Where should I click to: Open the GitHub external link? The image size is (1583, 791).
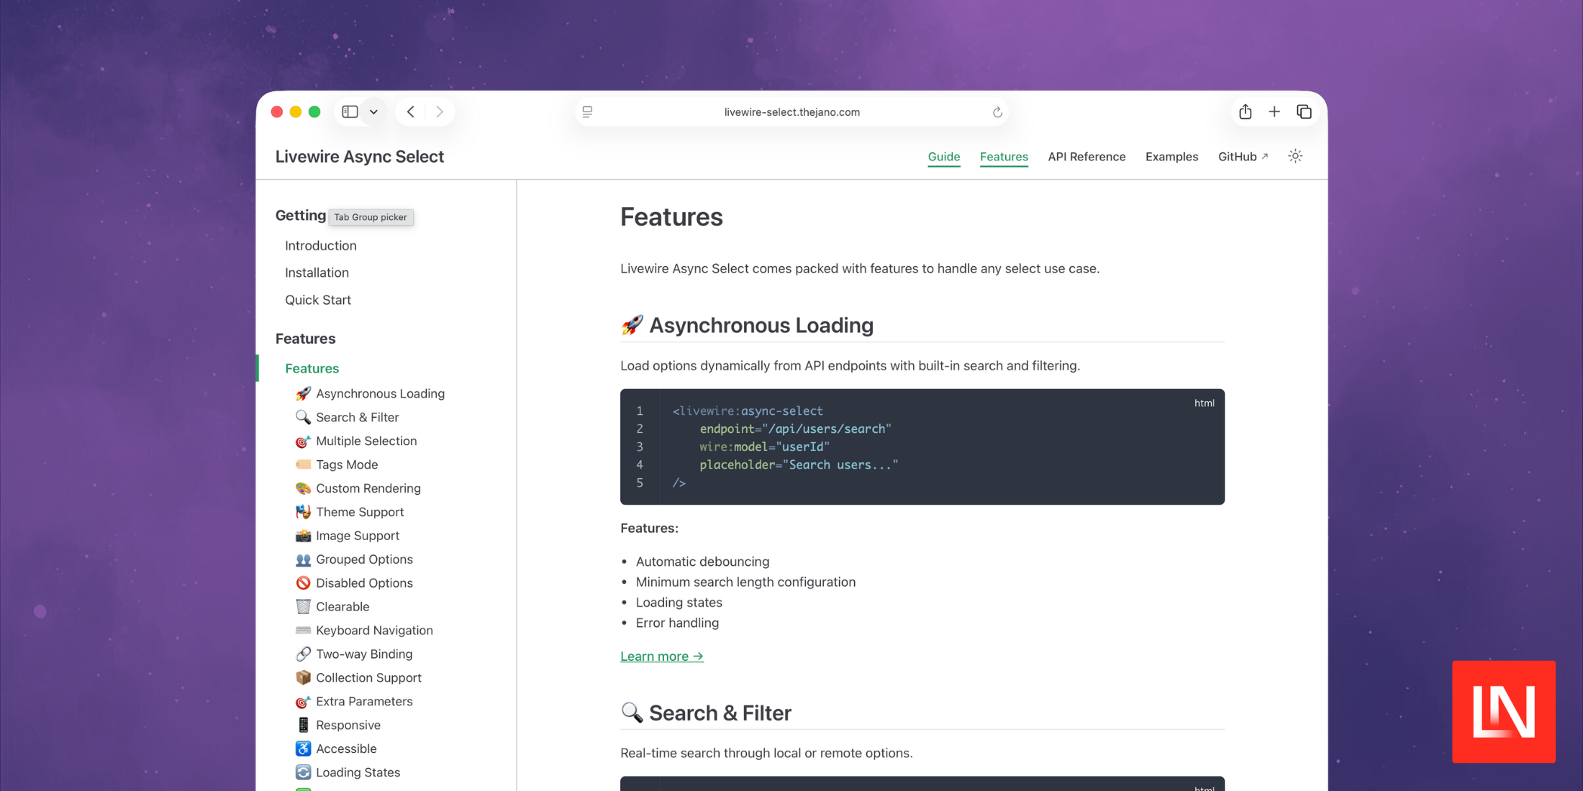click(x=1243, y=156)
